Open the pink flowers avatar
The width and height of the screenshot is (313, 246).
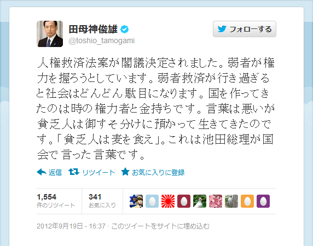[x=216, y=201]
